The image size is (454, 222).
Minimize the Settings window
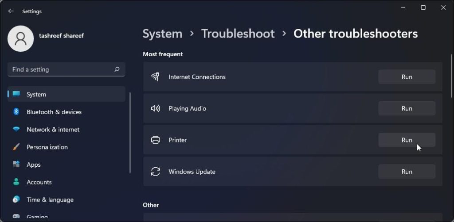(x=403, y=8)
